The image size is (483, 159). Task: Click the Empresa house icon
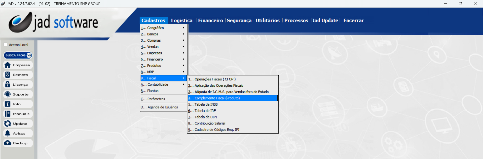click(x=8, y=65)
